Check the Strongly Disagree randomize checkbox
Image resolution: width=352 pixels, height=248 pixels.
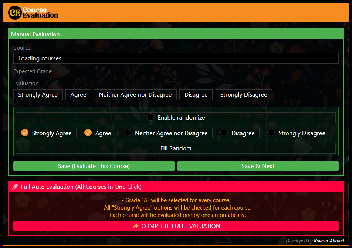tap(271, 133)
